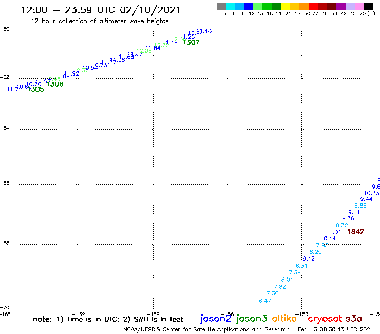Click the time marker 1307
Viewport: 380px width, 334px height.
191,43
